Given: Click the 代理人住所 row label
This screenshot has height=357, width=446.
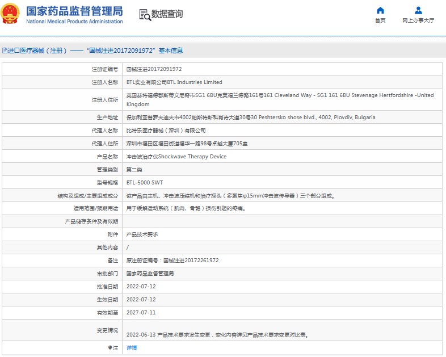Looking at the screenshot, I should (x=104, y=144).
